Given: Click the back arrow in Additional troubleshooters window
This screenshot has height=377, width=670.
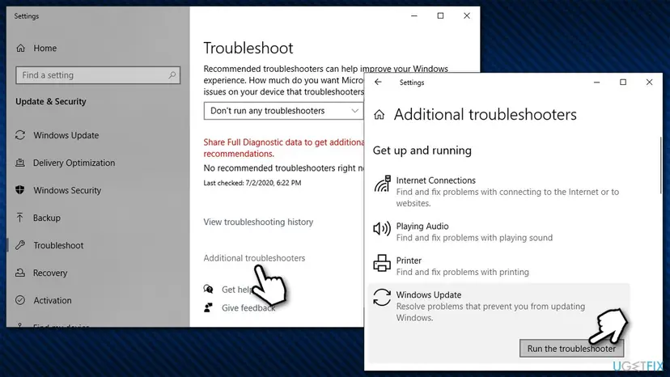Looking at the screenshot, I should [378, 82].
